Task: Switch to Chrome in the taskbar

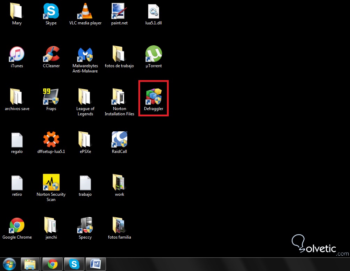Action: pyautogui.click(x=52, y=264)
